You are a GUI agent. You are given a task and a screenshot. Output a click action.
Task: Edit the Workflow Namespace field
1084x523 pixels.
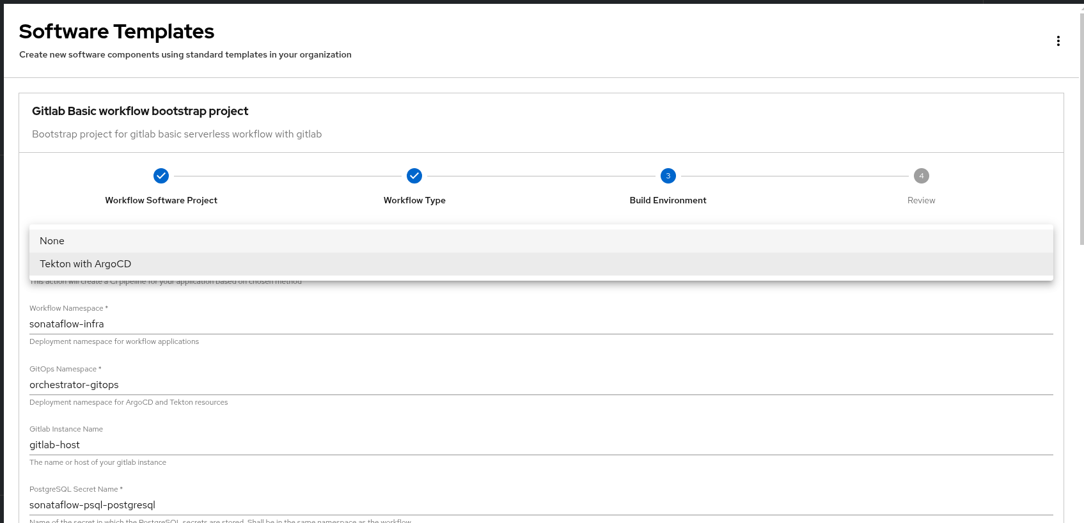541,324
